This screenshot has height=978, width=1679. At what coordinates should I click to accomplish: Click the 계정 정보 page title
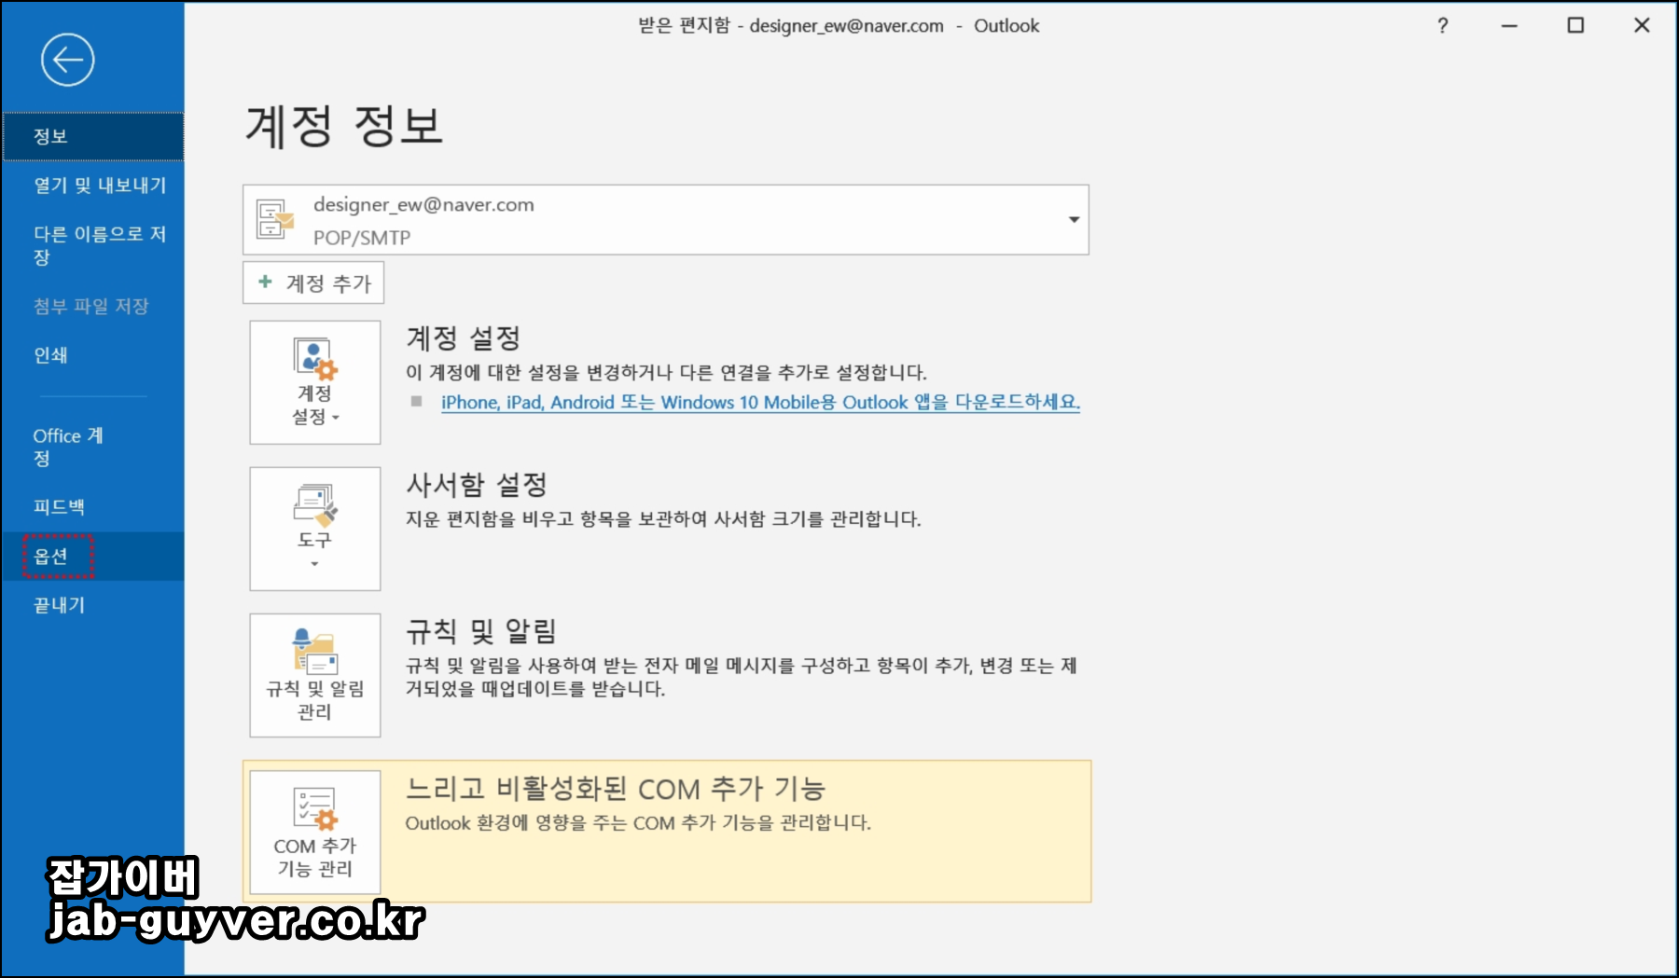tap(344, 126)
